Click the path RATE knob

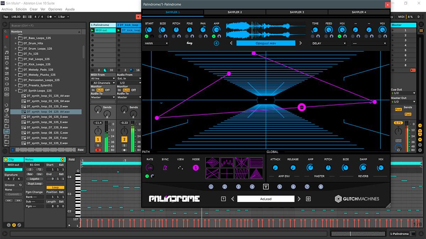[150, 168]
